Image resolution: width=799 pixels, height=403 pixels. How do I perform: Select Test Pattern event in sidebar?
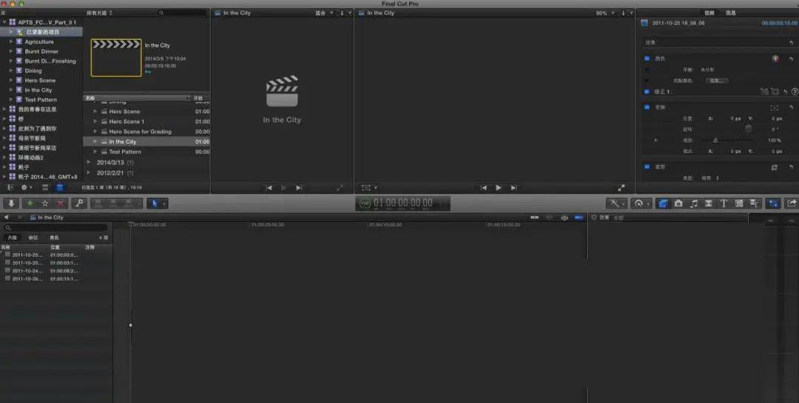pyautogui.click(x=41, y=100)
